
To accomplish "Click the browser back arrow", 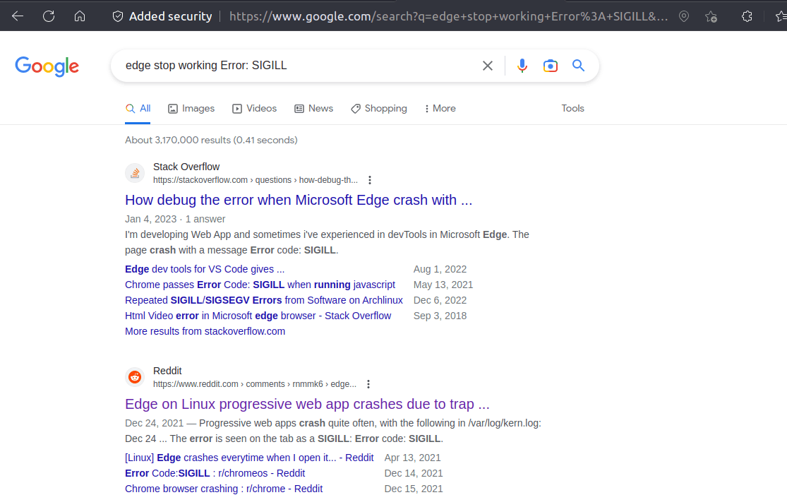I will [x=18, y=16].
